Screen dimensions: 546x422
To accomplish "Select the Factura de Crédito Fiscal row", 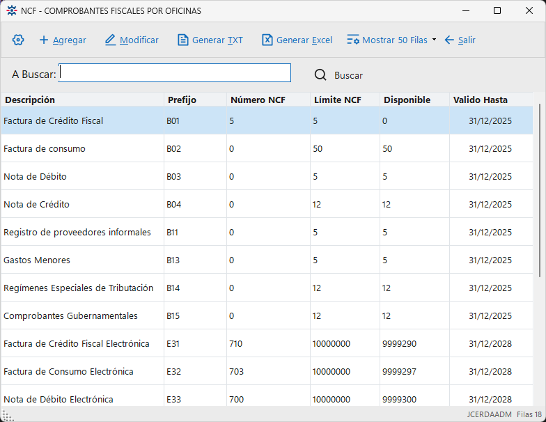I will [267, 120].
